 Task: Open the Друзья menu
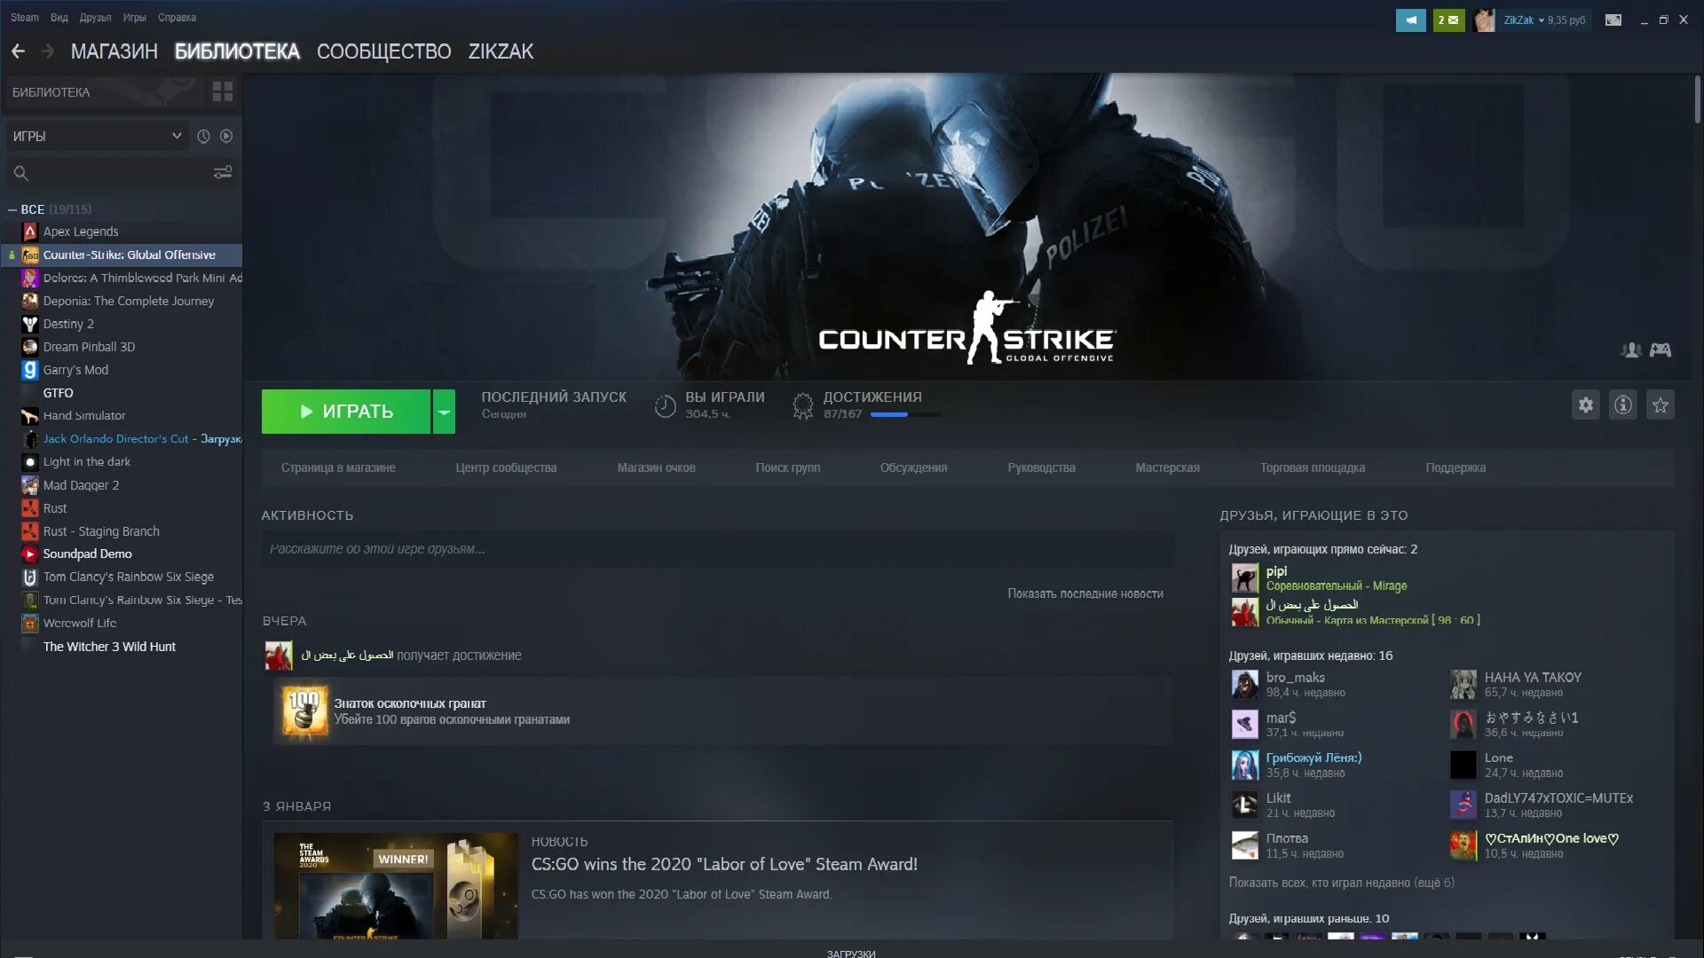pyautogui.click(x=96, y=18)
